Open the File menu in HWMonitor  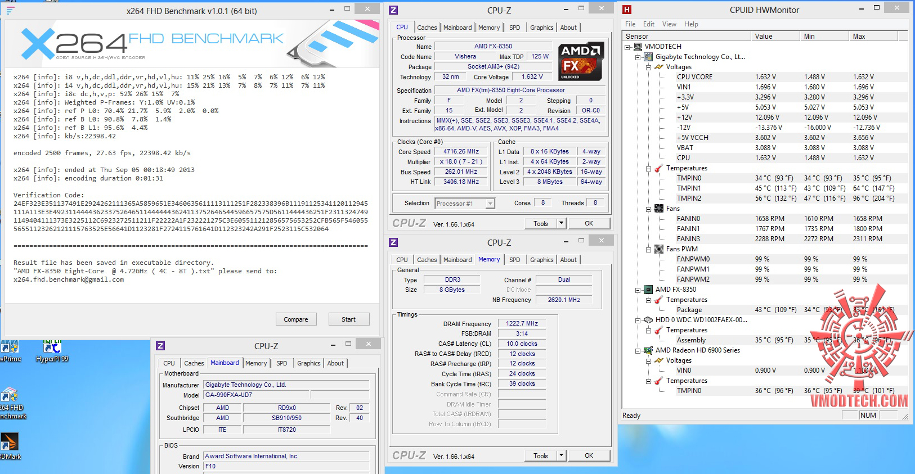(630, 24)
